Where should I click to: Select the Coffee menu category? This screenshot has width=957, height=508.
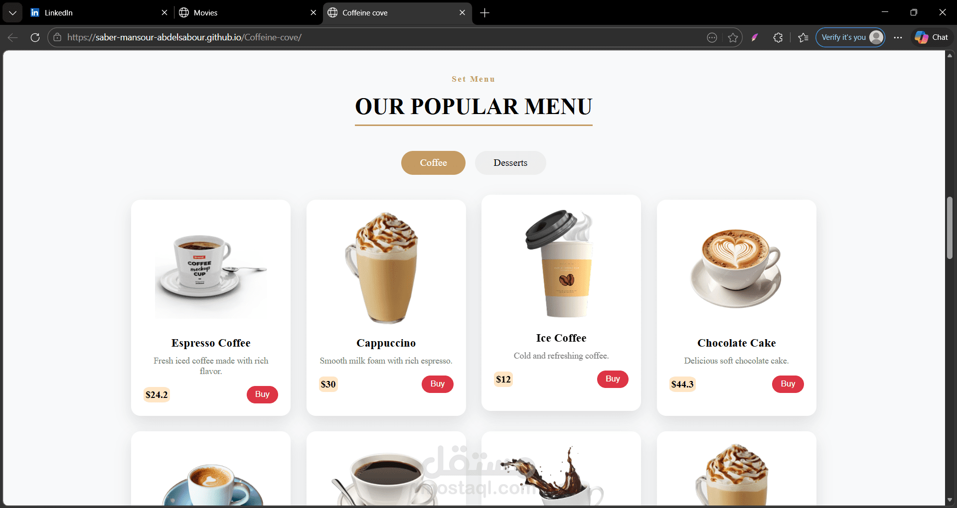(433, 163)
